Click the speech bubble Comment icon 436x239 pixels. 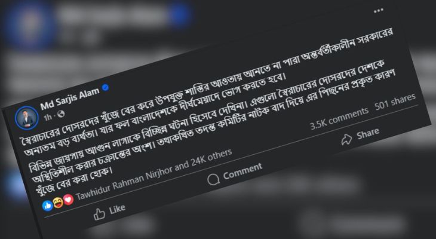[x=214, y=179]
